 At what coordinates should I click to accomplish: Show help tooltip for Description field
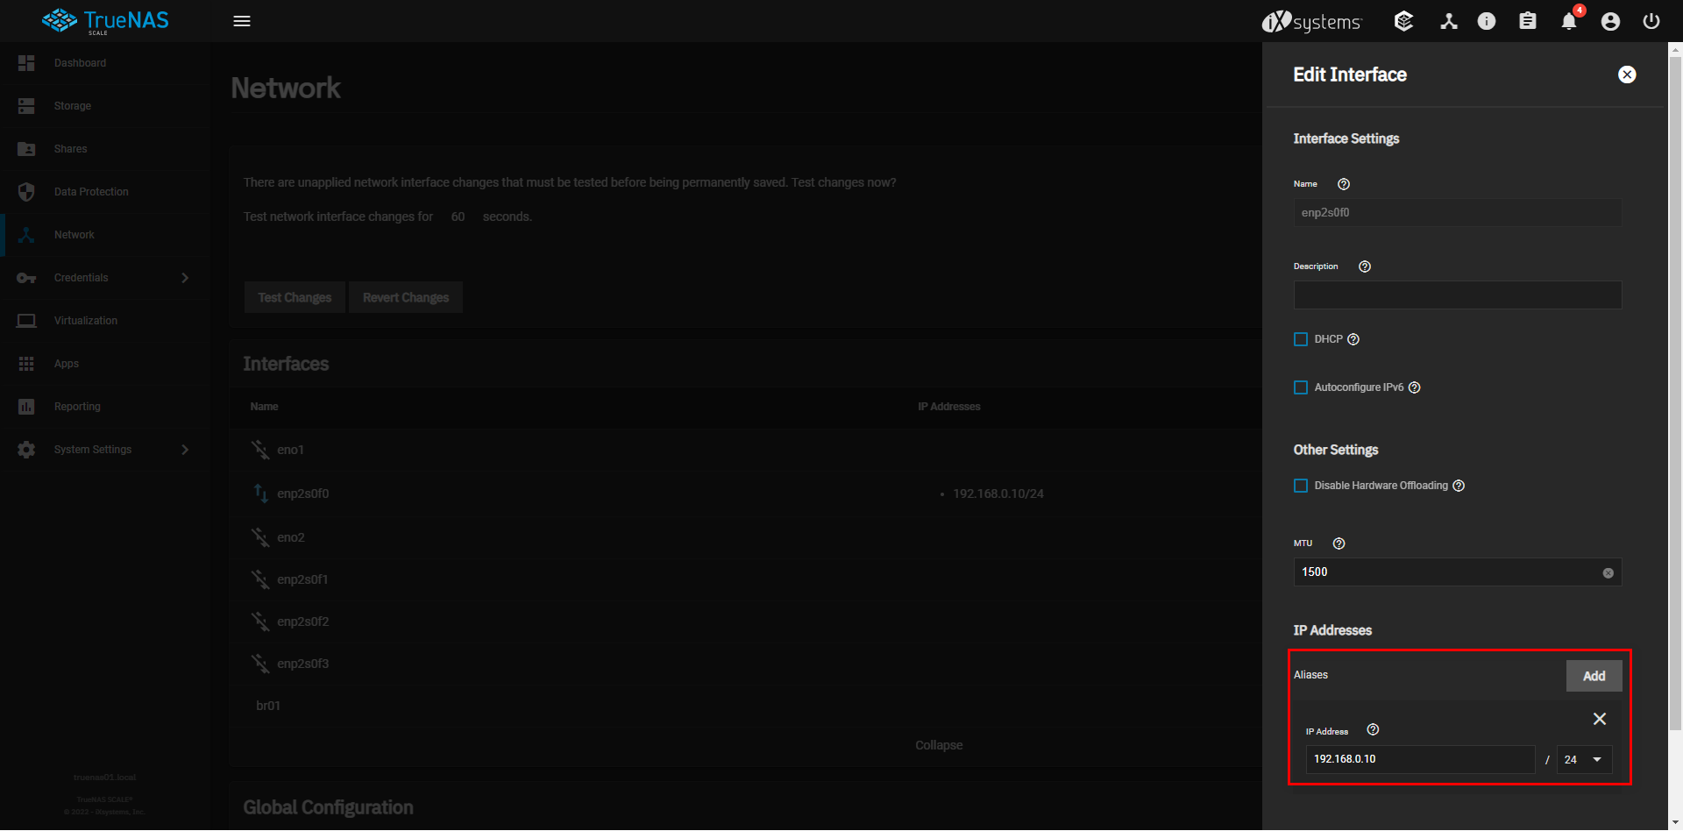pos(1365,266)
